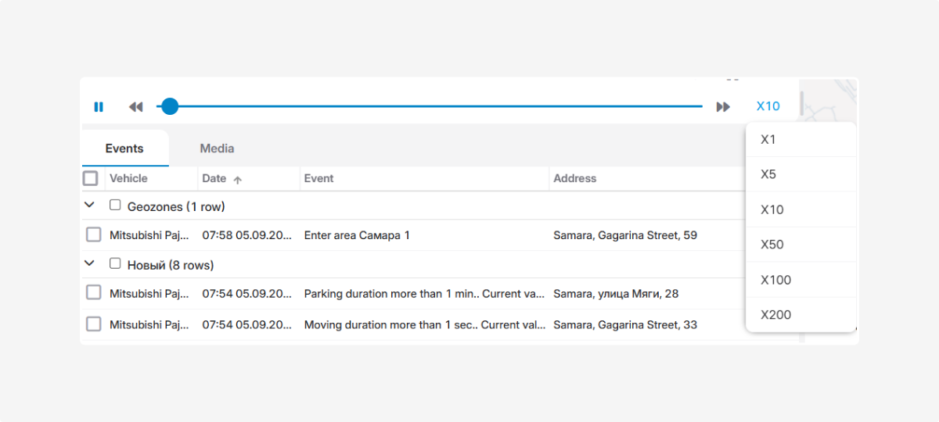The height and width of the screenshot is (422, 939).
Task: Choose X1 playback speed option
Action: pyautogui.click(x=768, y=140)
